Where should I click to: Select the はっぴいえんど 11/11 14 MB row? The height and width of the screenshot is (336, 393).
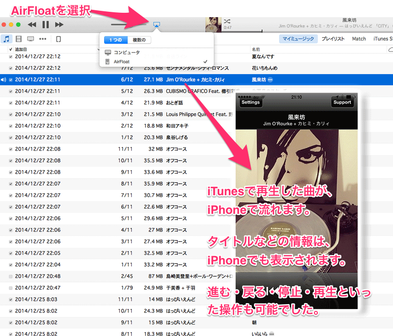click(118, 299)
